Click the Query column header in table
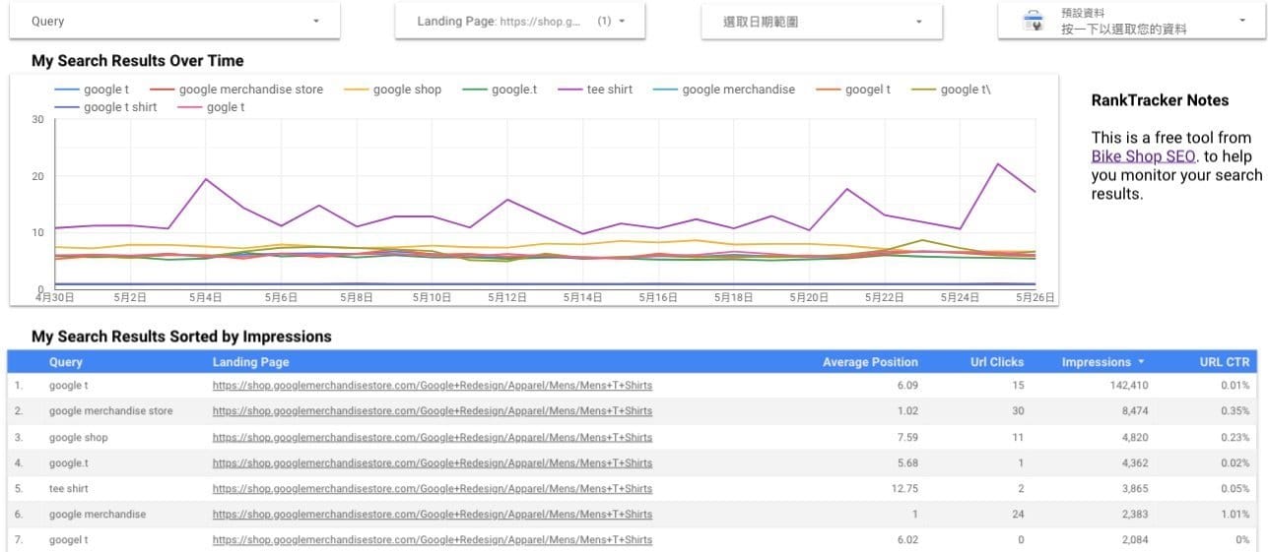The height and width of the screenshot is (552, 1268). [66, 362]
